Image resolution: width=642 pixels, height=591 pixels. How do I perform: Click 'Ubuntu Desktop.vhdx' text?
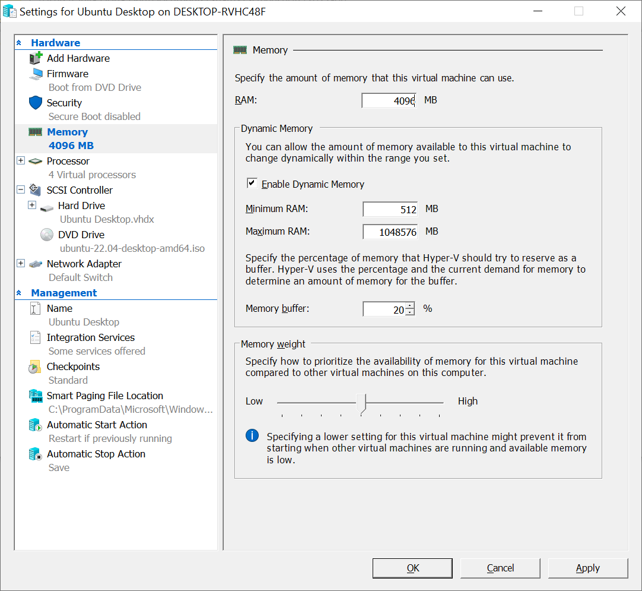pos(107,219)
